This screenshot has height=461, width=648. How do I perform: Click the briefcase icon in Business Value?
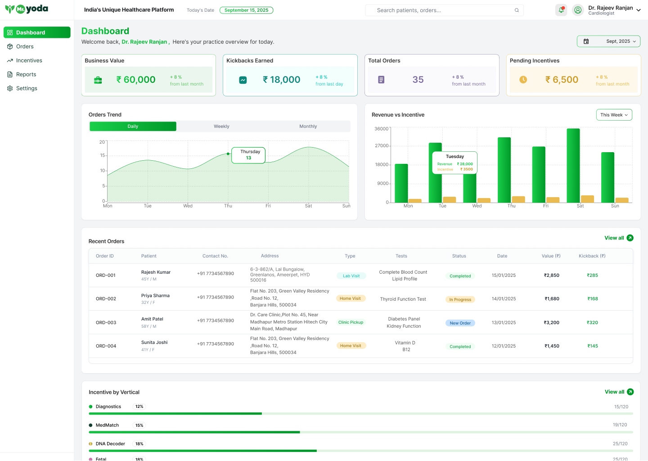pos(98,80)
